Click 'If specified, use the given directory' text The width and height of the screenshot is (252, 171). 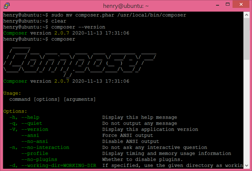click(173, 165)
